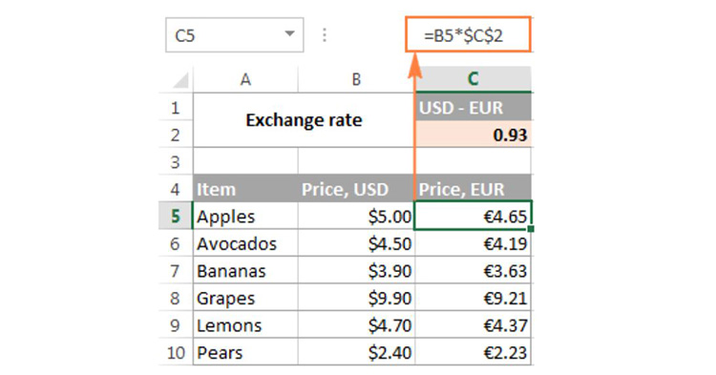Select the exchange rate cell 0.93

tap(474, 135)
